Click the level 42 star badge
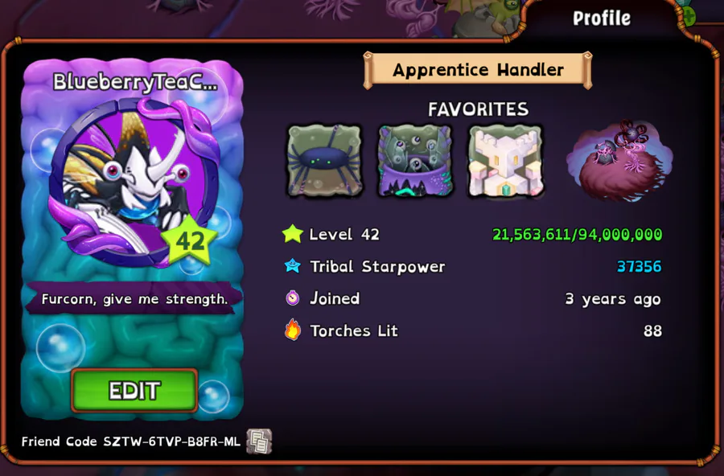 189,241
